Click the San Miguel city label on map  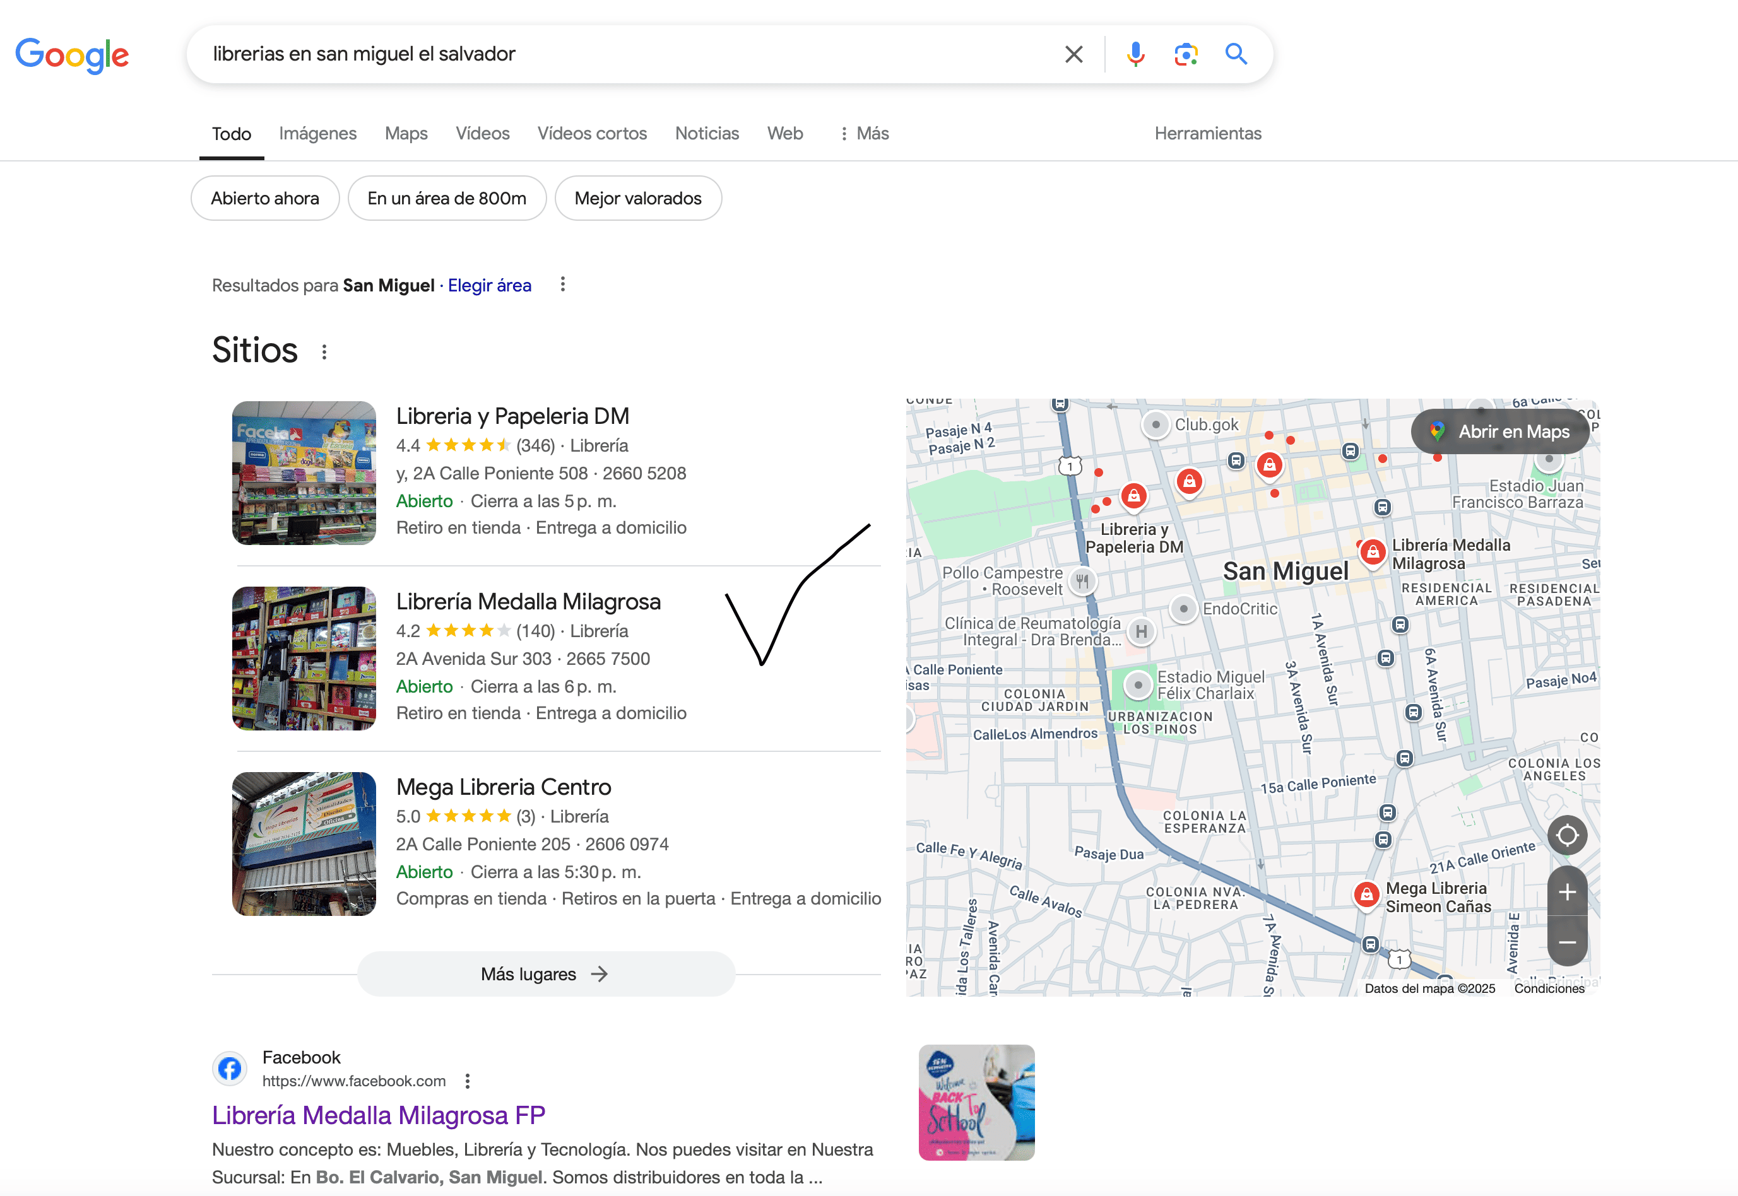(x=1285, y=571)
